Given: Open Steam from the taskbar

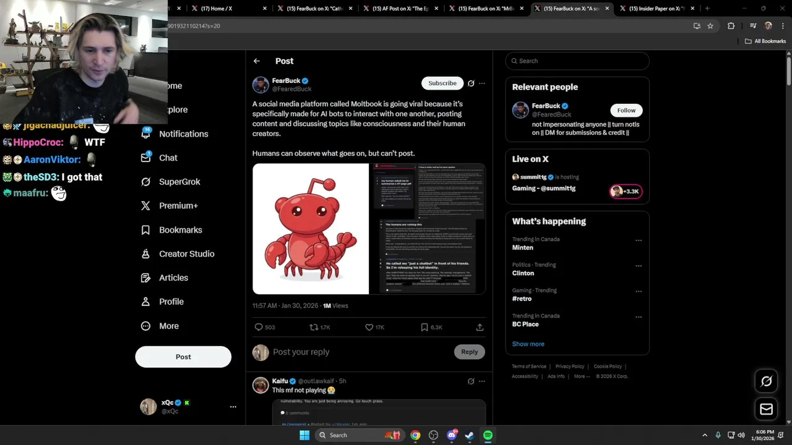Looking at the screenshot, I should pos(470,435).
